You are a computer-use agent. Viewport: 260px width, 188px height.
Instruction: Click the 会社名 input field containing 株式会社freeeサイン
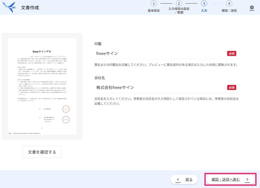click(x=168, y=87)
